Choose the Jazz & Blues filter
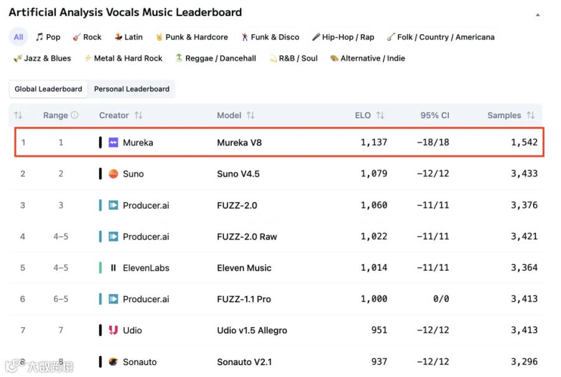 point(42,58)
